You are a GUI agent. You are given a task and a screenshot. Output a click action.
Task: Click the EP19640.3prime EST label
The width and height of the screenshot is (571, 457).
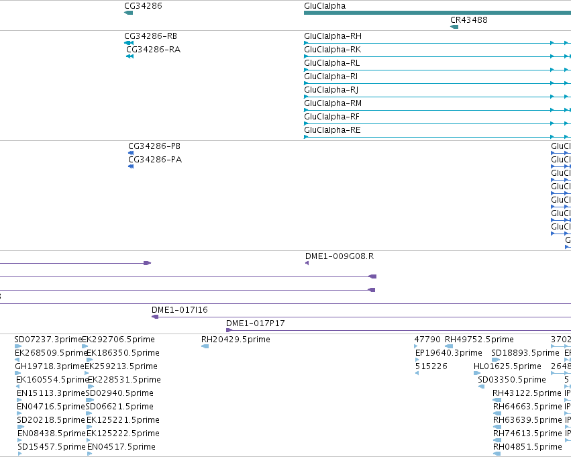tap(449, 353)
